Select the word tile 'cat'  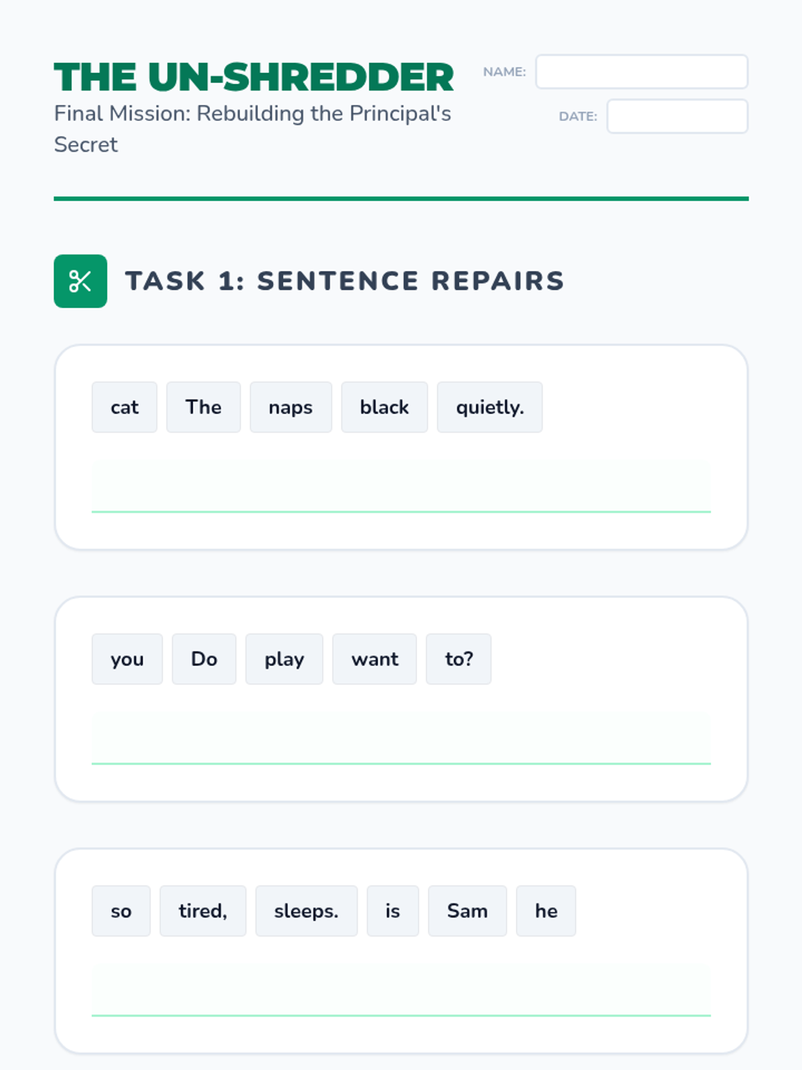(124, 407)
